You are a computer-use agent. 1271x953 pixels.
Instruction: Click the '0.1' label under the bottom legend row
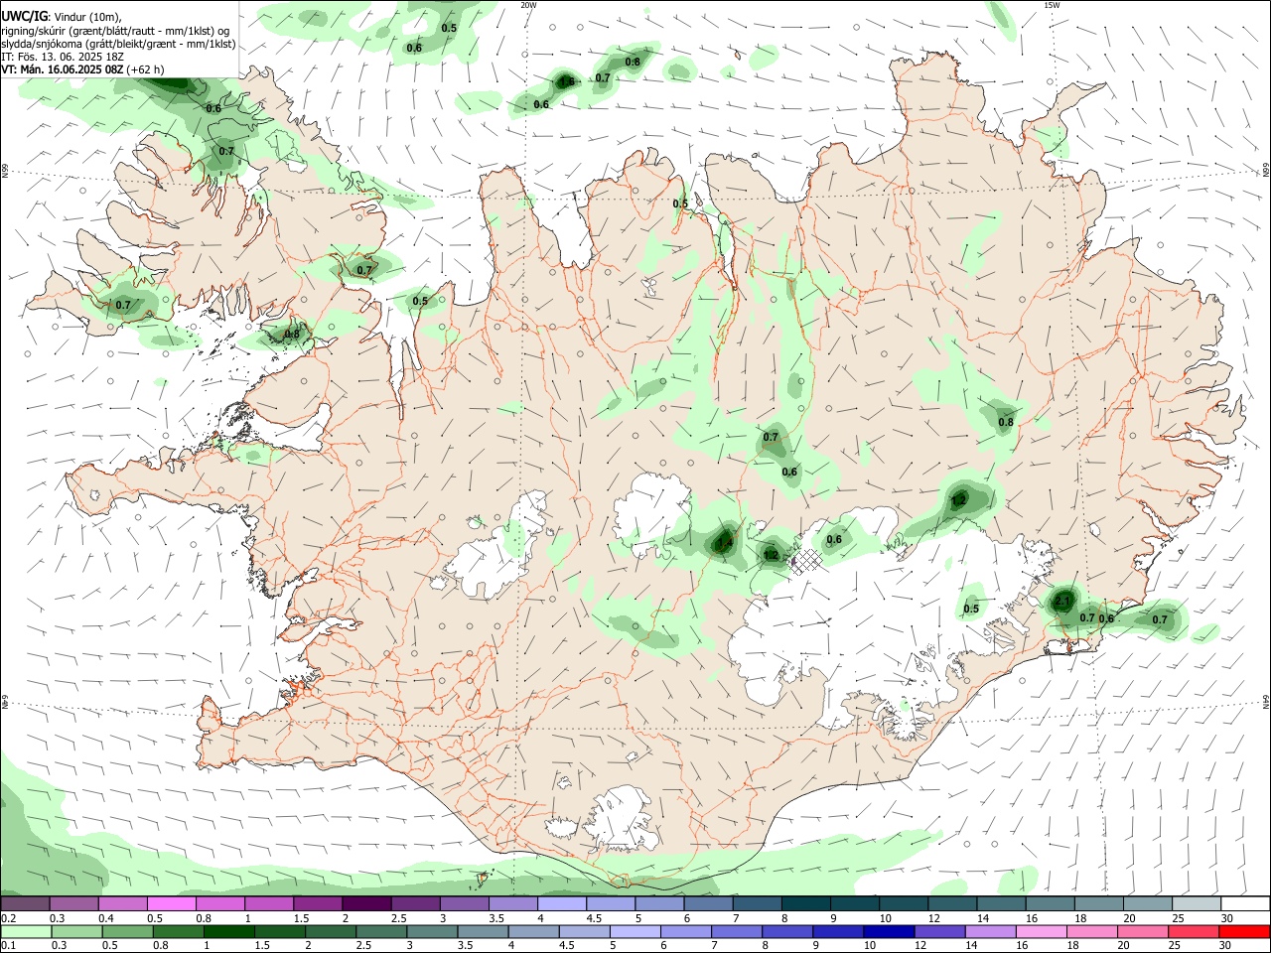(8, 946)
